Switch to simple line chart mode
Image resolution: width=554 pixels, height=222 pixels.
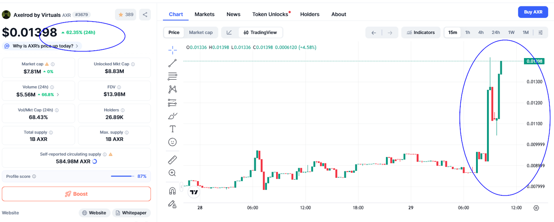(229, 33)
